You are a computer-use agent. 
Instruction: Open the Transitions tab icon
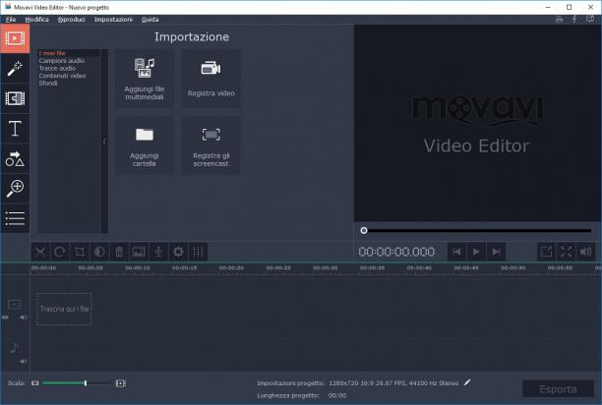(15, 98)
